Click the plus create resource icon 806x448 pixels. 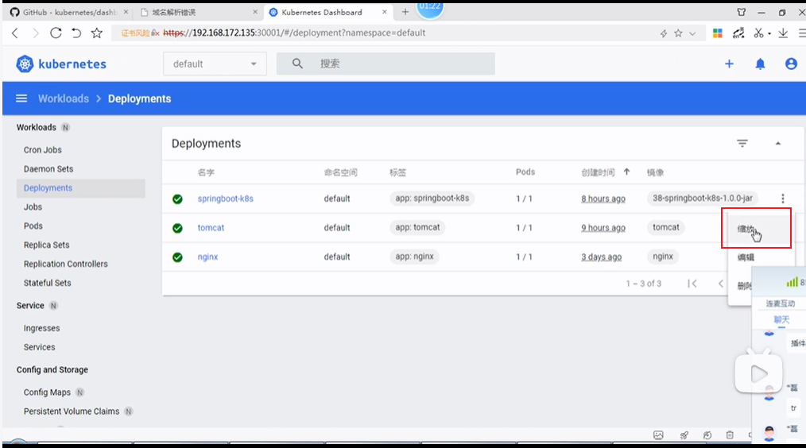pyautogui.click(x=729, y=64)
